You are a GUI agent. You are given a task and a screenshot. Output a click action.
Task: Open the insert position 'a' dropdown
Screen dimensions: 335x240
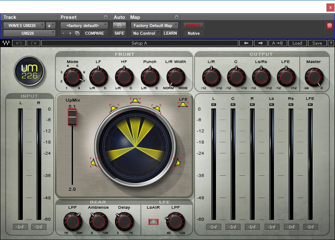point(51,26)
